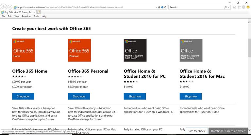Click the star rating under Office 365 Personal
The width and height of the screenshot is (251, 135).
pos(75,76)
